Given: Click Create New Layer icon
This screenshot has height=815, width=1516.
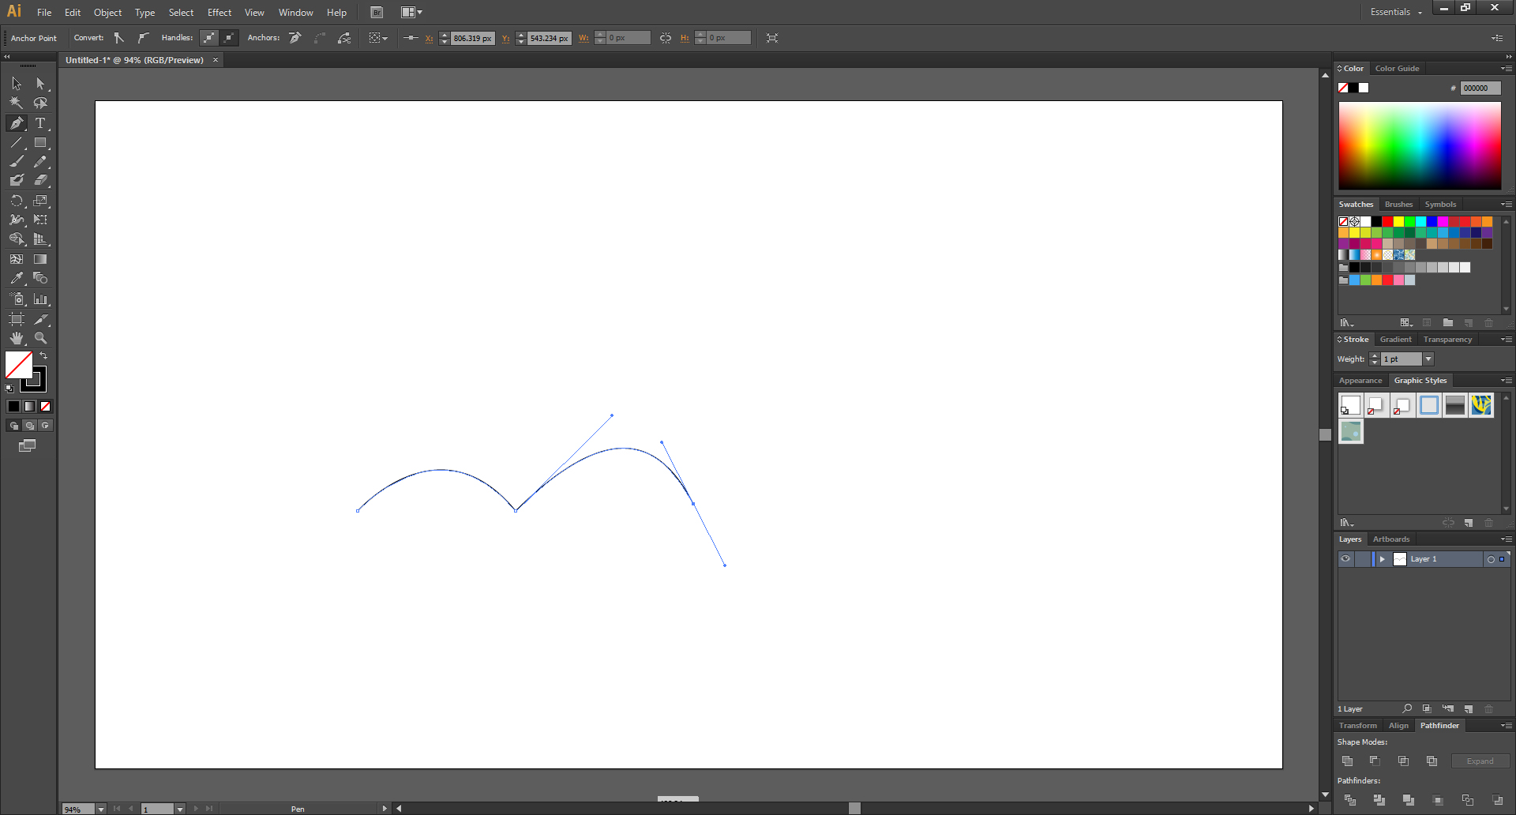Looking at the screenshot, I should pos(1469,709).
